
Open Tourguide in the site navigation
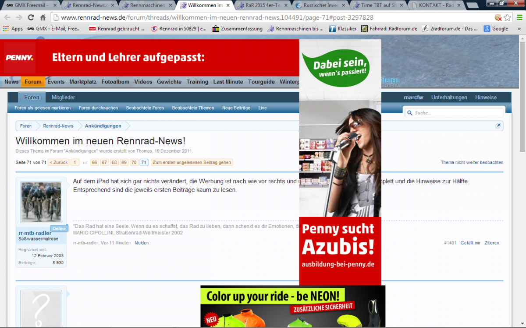click(x=262, y=82)
